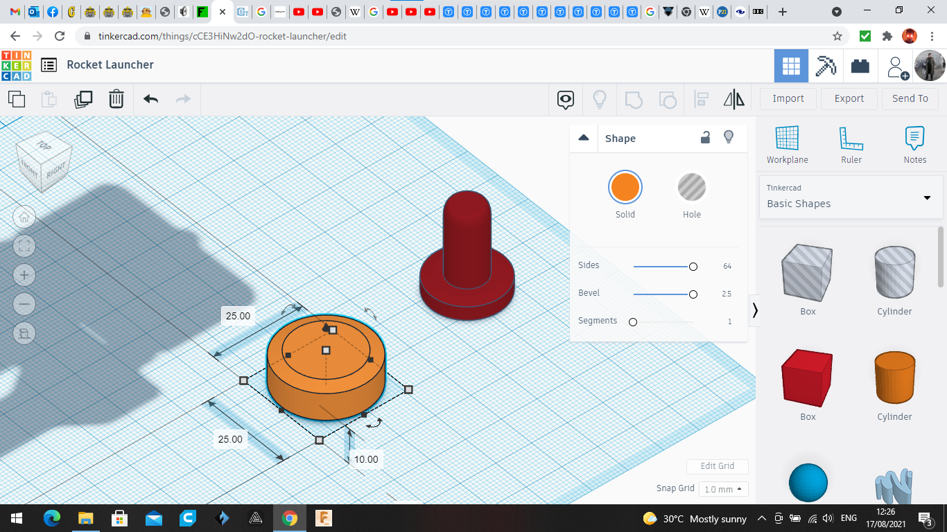Click the Edit Grid button
Viewport: 947px width, 532px height.
(718, 466)
